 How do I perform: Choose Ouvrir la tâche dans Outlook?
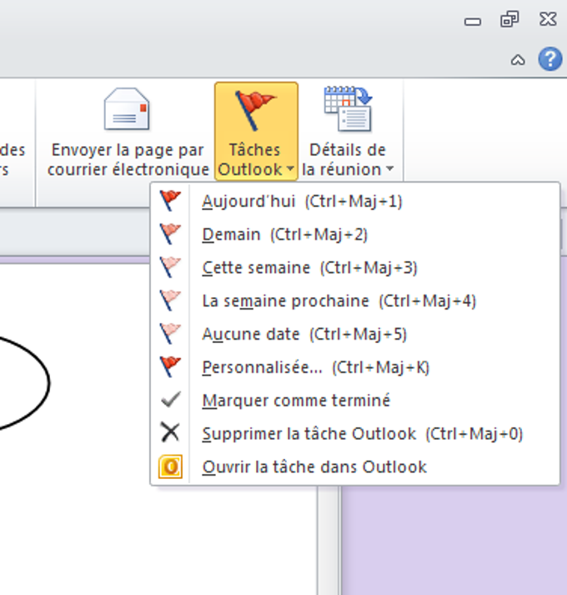[355, 466]
